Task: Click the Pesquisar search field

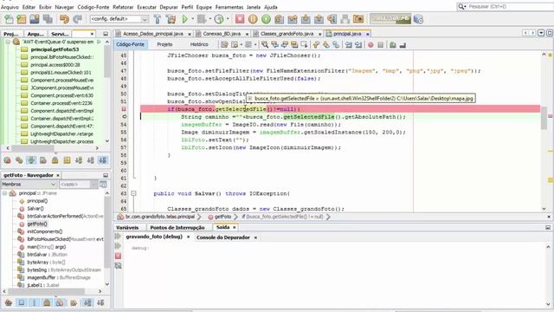Action: coord(511,6)
